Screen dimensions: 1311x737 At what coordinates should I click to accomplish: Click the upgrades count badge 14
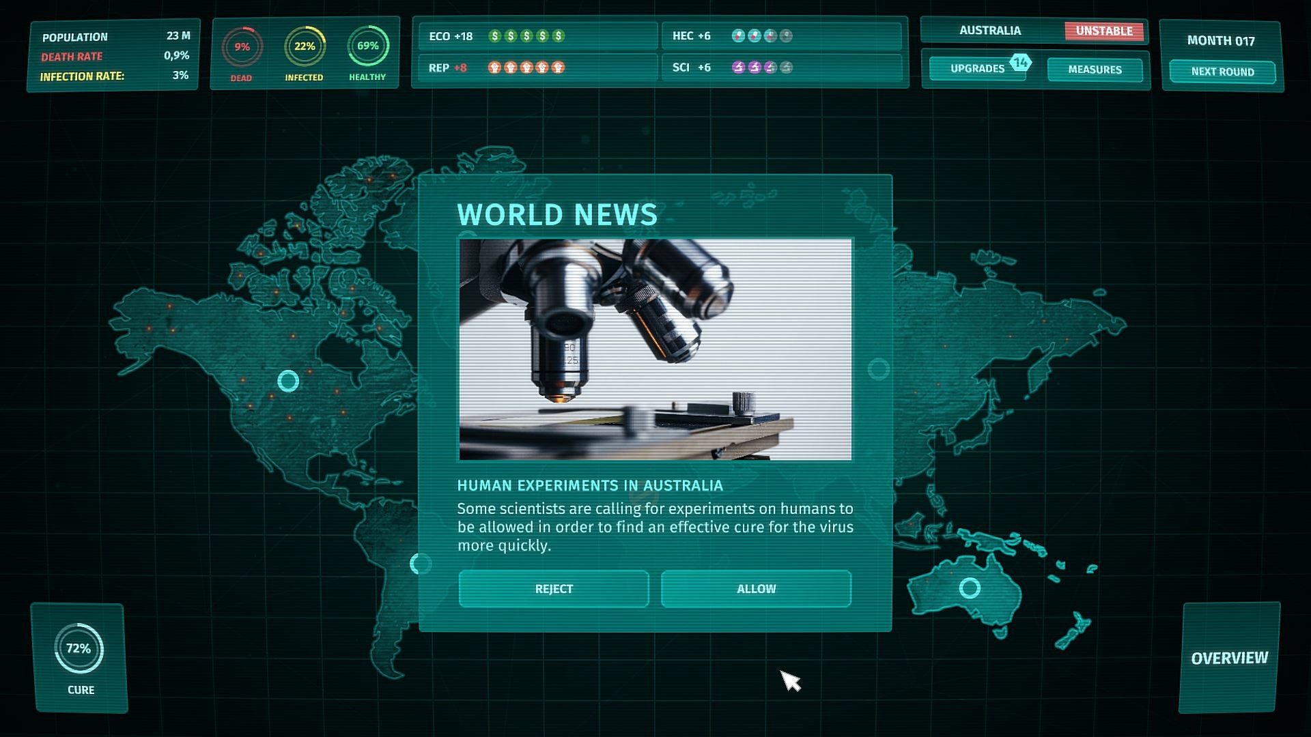(1020, 62)
